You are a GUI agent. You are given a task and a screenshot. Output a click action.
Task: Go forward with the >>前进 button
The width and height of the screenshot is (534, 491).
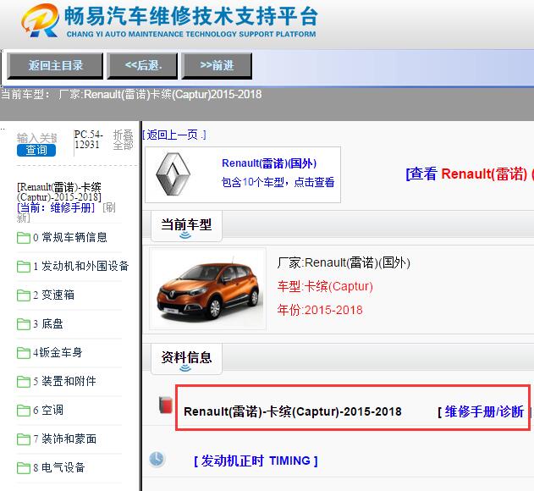[x=217, y=65]
